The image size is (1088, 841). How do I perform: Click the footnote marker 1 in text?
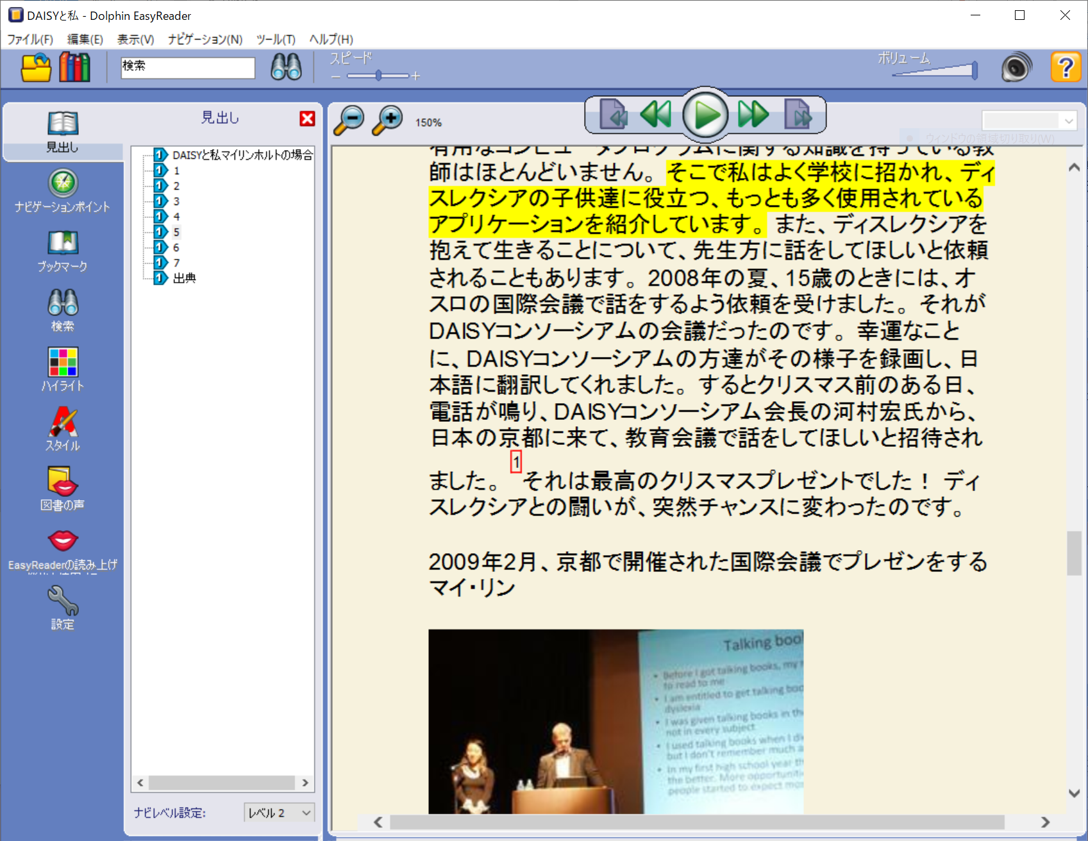point(516,462)
